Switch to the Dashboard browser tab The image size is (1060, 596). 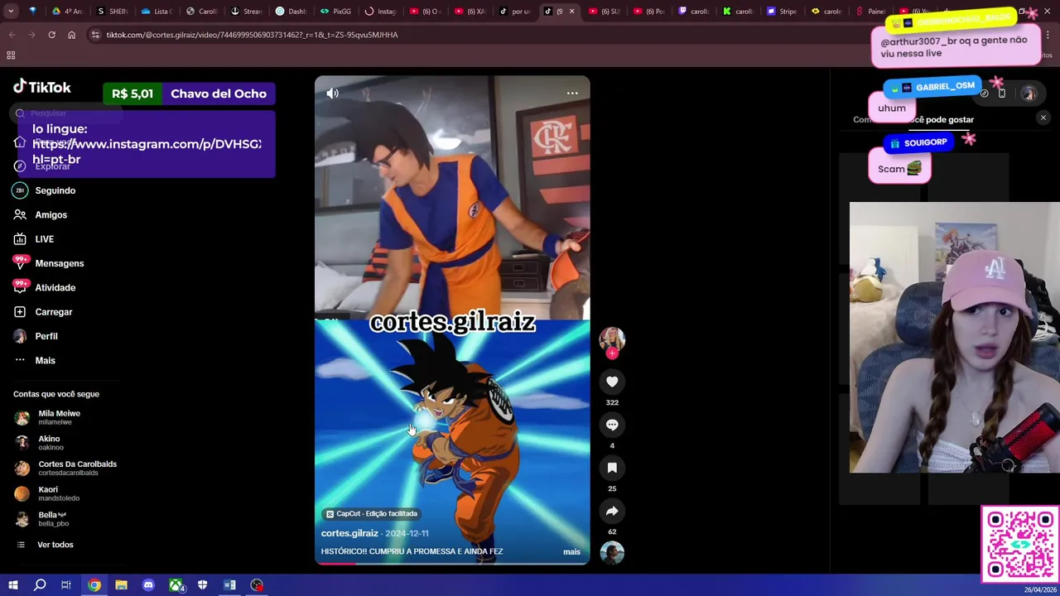(291, 12)
